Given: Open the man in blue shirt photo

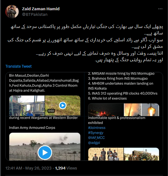Looking at the screenshot, I should point(27,106).
